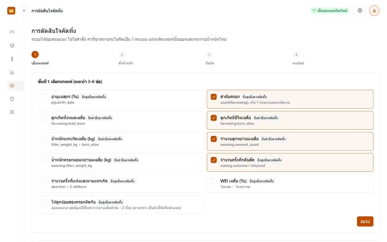Screen dimensions: 387x242
Task: Uncheck the จำนวนลูกหย่านมเฉลี่ย checkbox
Action: tap(214, 139)
